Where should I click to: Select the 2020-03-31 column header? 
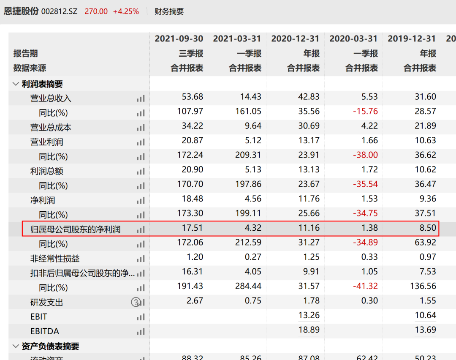click(353, 39)
